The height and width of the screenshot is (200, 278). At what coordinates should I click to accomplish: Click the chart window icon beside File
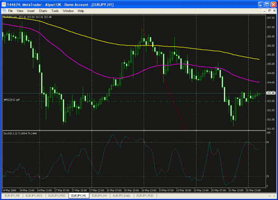pos(4,11)
